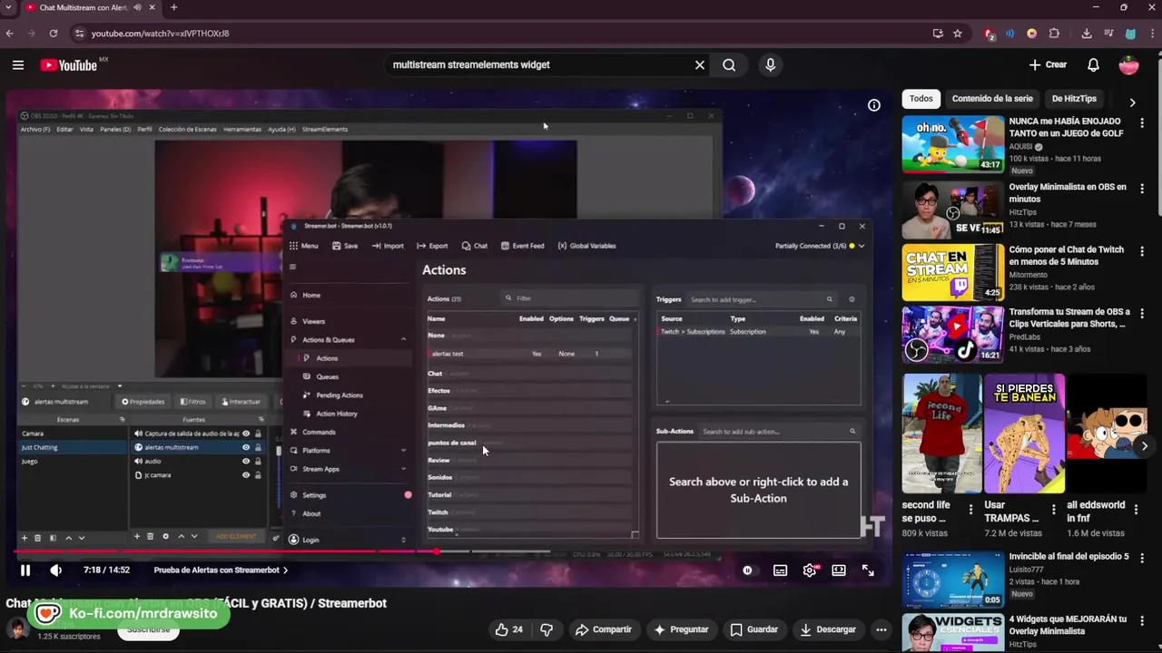Open Action History in sidebar
The height and width of the screenshot is (653, 1162).
[x=336, y=414]
